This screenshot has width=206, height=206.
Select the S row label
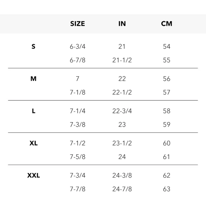[33, 46]
